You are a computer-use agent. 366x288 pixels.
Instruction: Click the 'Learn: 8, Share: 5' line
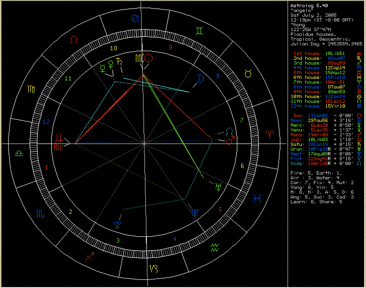[x=316, y=202]
